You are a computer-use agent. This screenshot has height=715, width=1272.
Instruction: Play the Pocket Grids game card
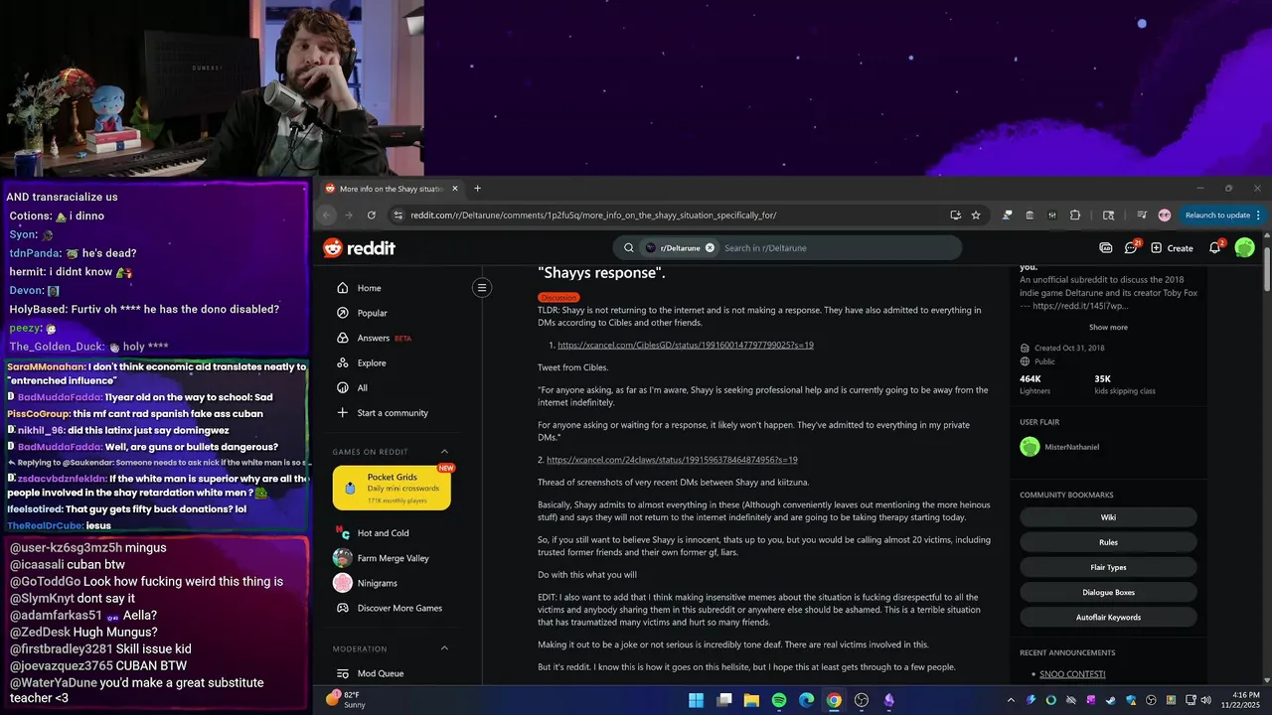(392, 488)
